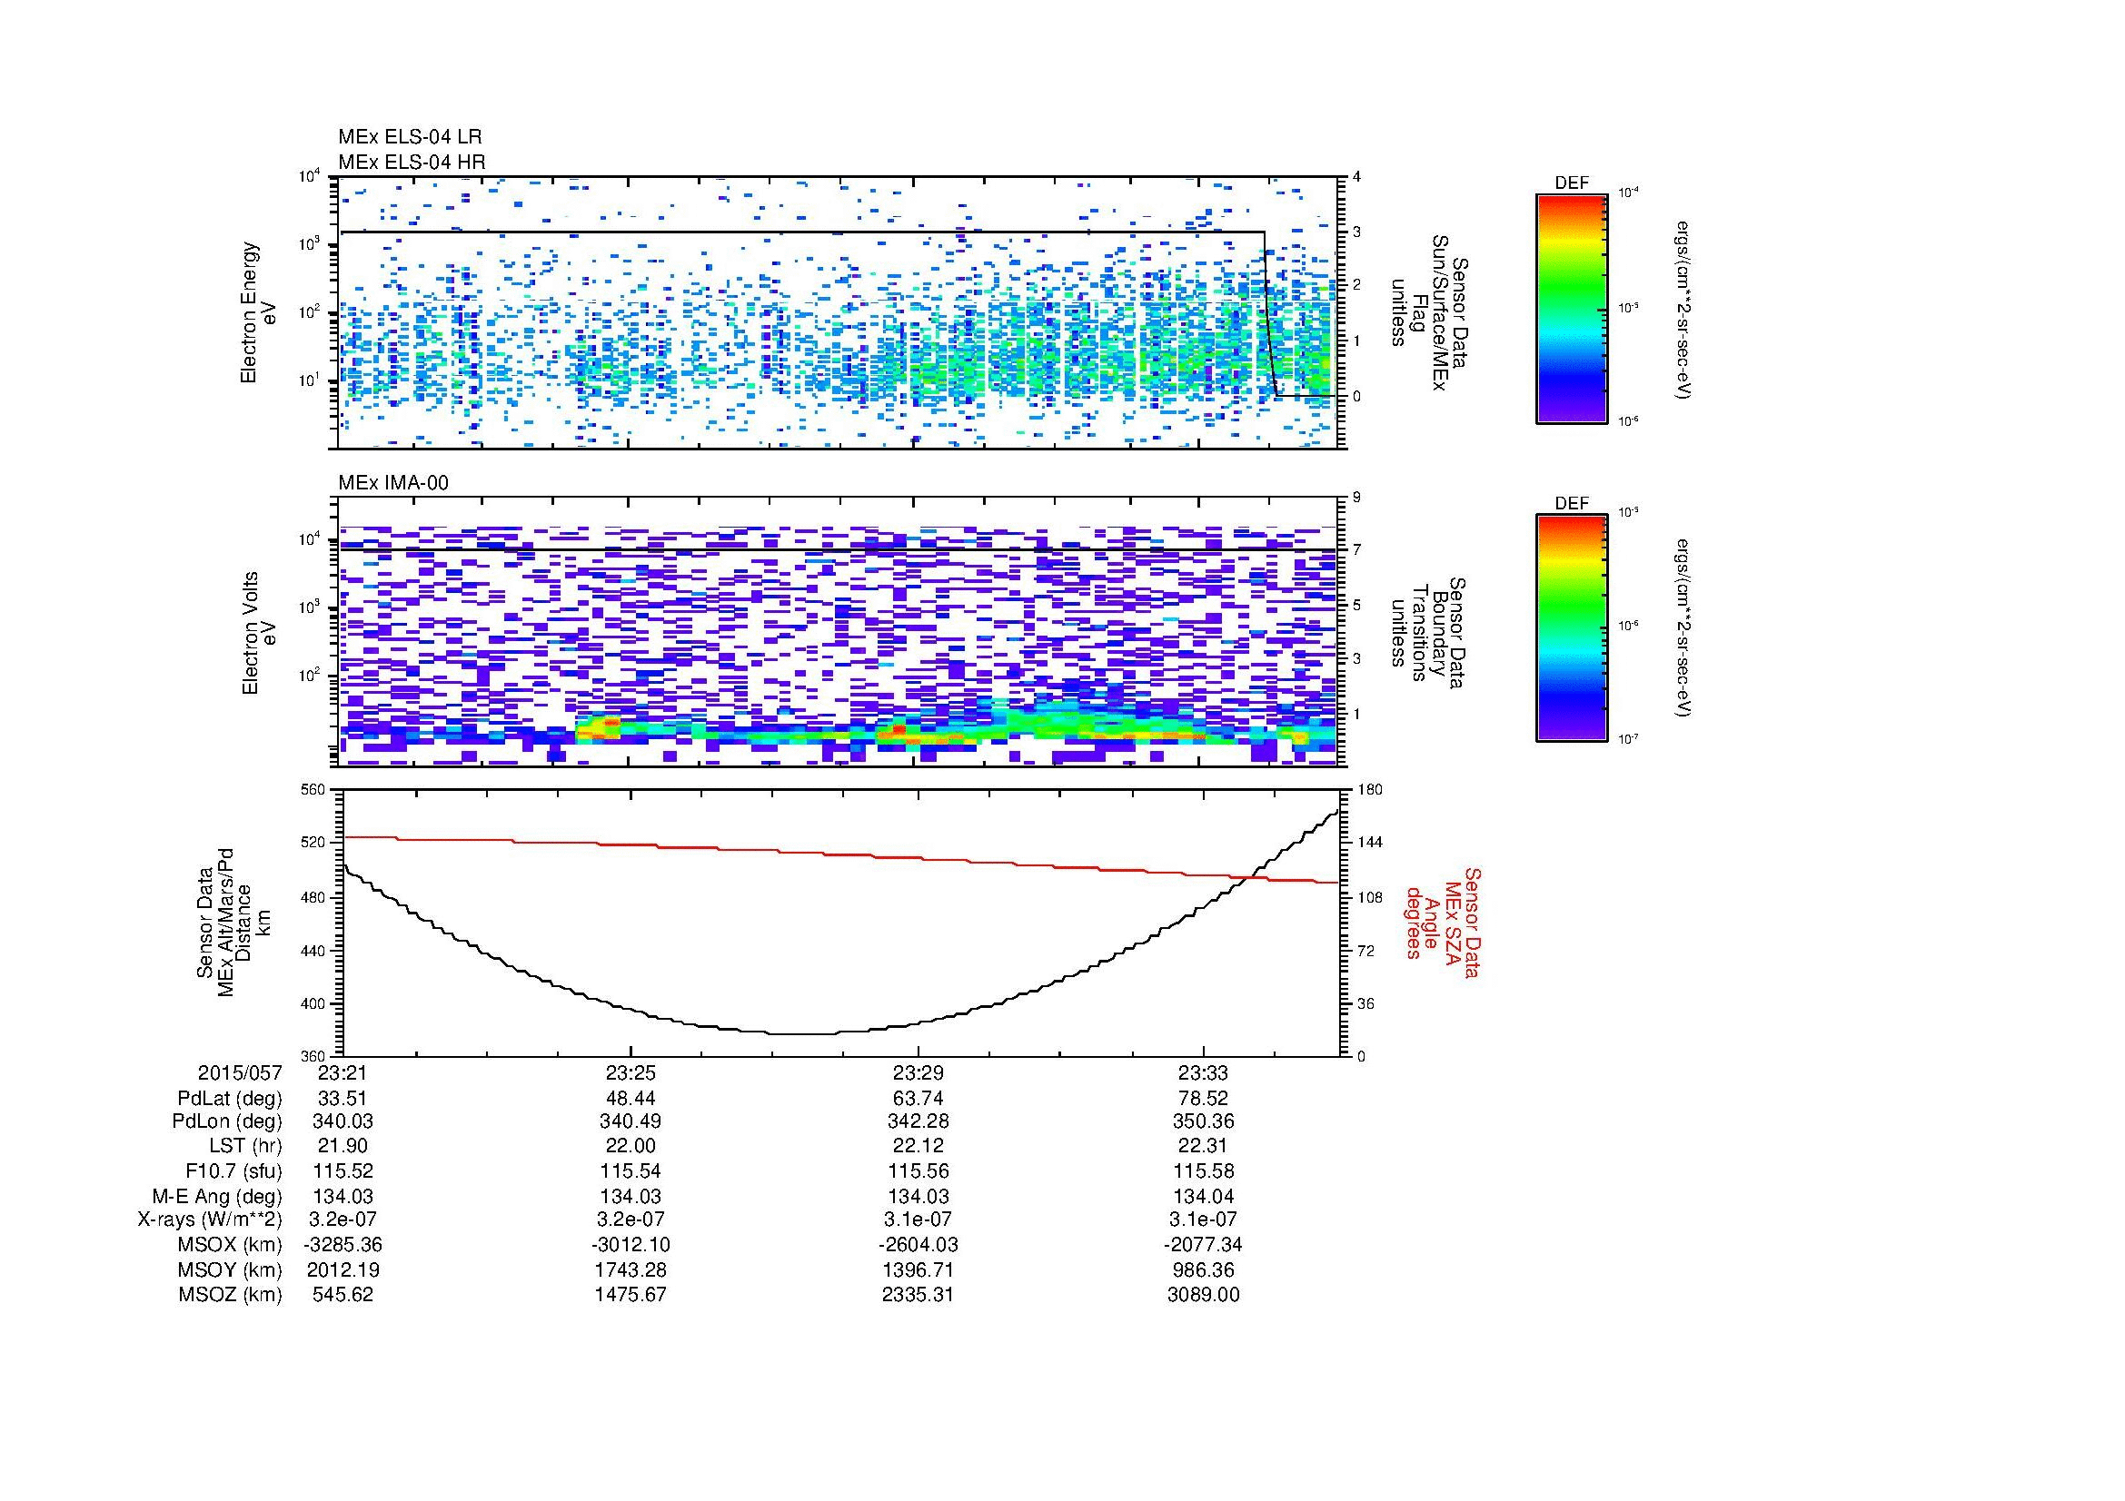This screenshot has width=2125, height=1501.
Task: Click M-E Ang value 134.04
Action: pyautogui.click(x=1203, y=1197)
